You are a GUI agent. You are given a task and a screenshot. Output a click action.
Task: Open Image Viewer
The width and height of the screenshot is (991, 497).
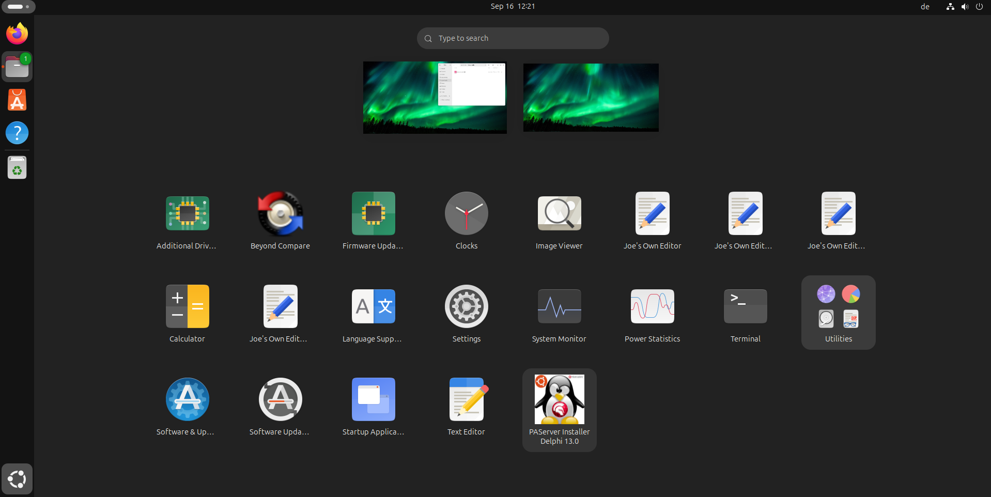click(x=559, y=214)
